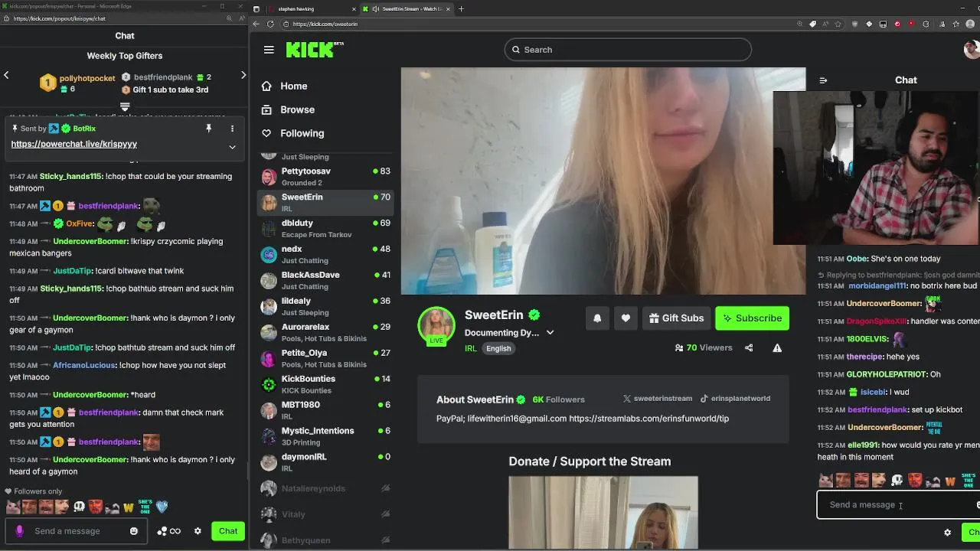
Task: Click bestfriendplank username in top gifters
Action: 163,77
